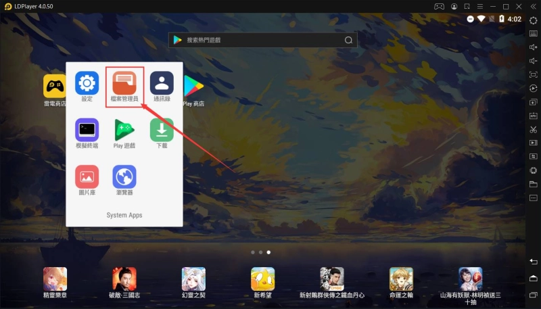
Task: Open the gamepad settings in title bar
Action: pyautogui.click(x=439, y=6)
